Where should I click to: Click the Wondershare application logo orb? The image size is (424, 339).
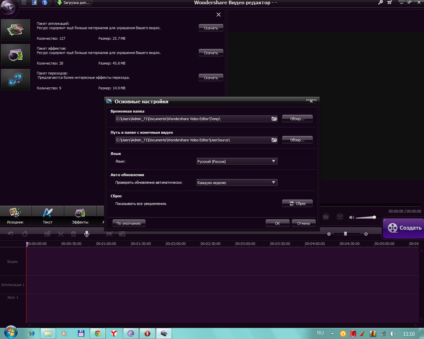pos(9,7)
